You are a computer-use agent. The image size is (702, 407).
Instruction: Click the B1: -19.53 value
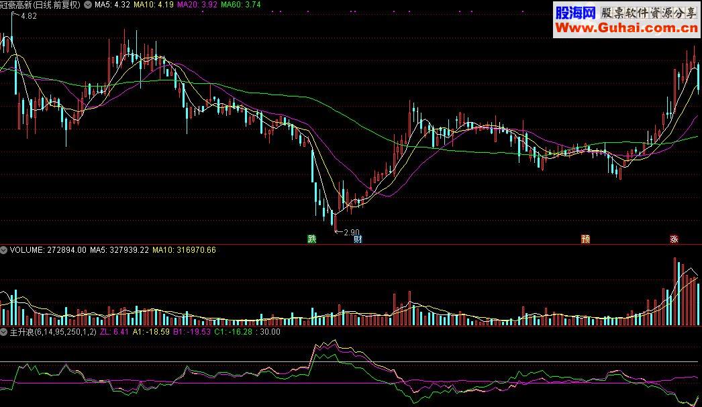192,332
